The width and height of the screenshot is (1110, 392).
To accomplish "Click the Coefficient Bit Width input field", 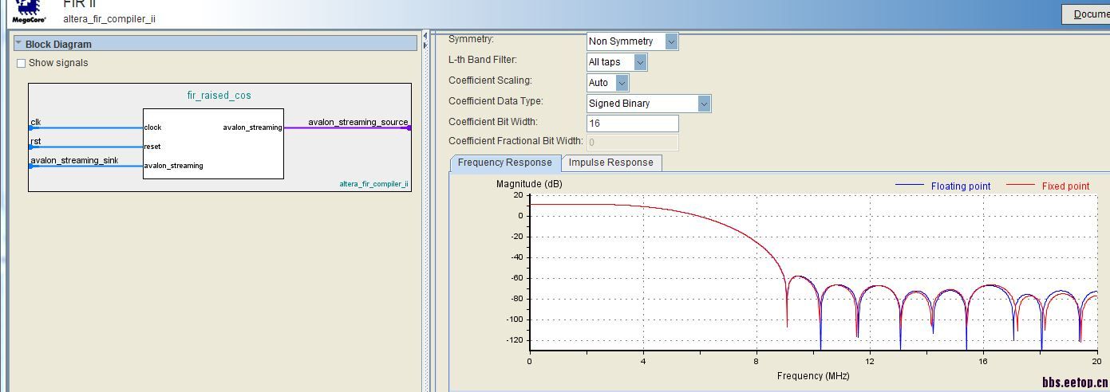I will click(x=632, y=123).
